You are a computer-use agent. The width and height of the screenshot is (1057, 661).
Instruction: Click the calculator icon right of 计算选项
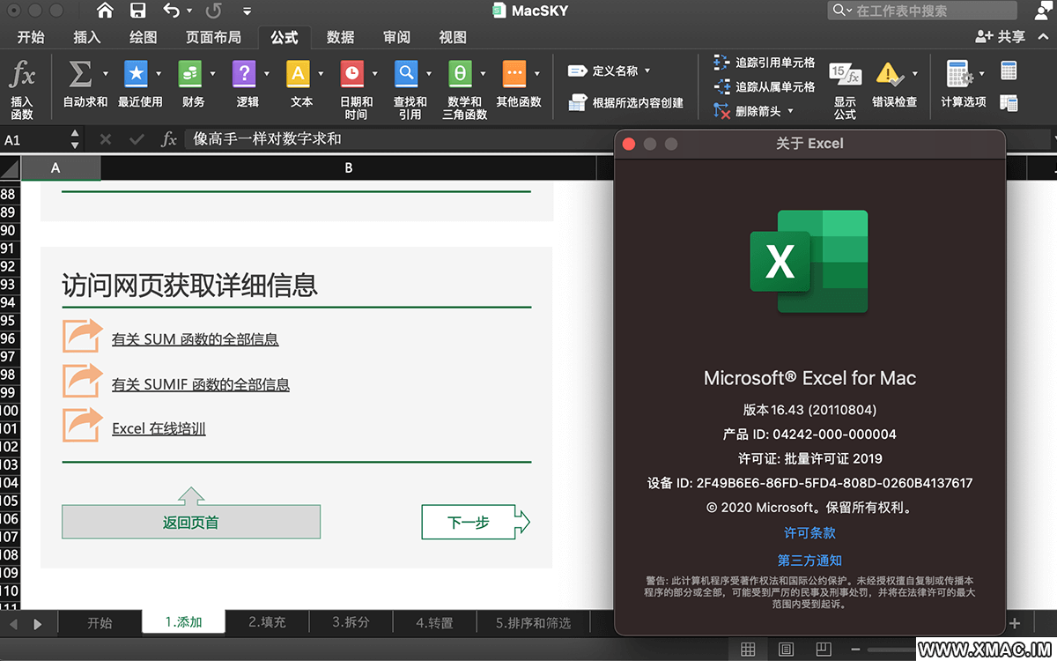[1009, 71]
